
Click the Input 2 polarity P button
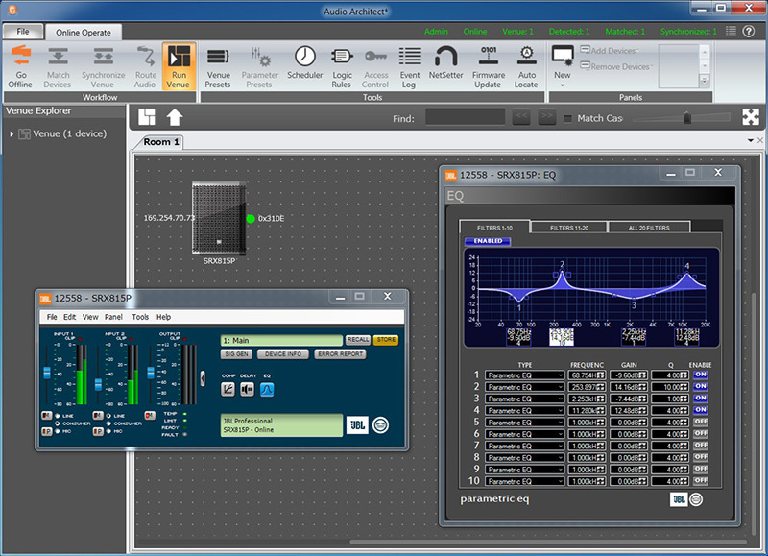point(98,431)
